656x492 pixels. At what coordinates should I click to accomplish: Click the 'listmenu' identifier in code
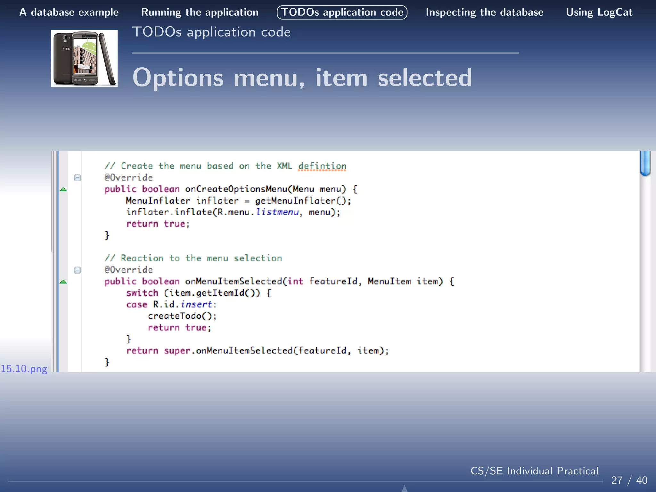point(277,212)
